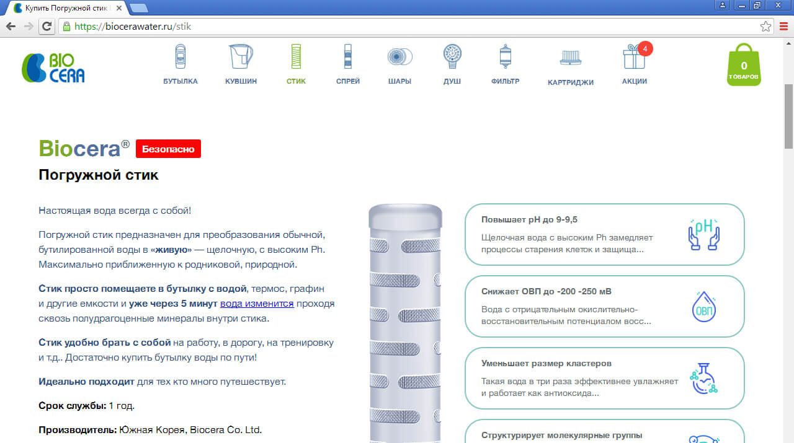Expand the 'Снижает ОВП' feature card

[x=604, y=306]
